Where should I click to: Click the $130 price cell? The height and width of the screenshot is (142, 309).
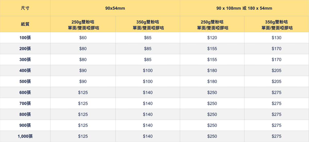(x=277, y=38)
